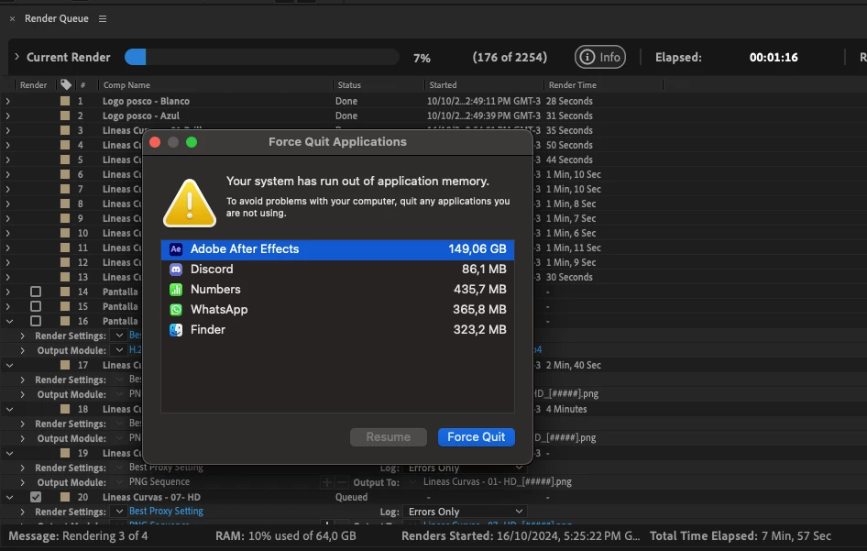
Task: Click Message: Rendering 3 of 4 status text
Action: pos(78,535)
